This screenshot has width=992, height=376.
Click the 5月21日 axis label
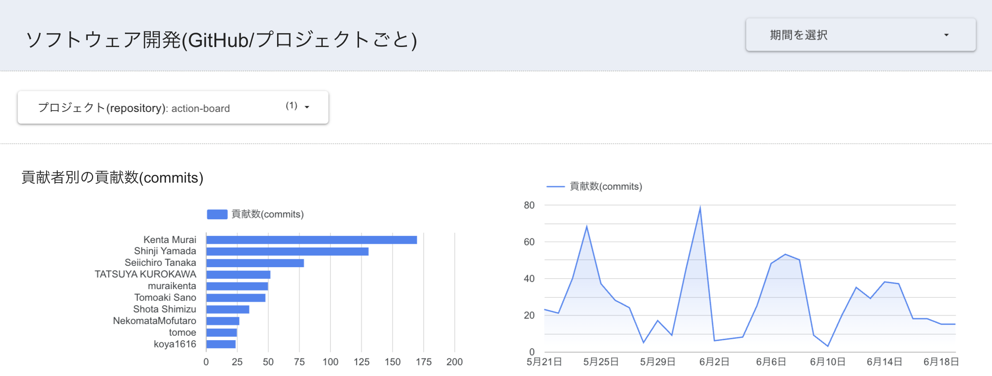[544, 362]
